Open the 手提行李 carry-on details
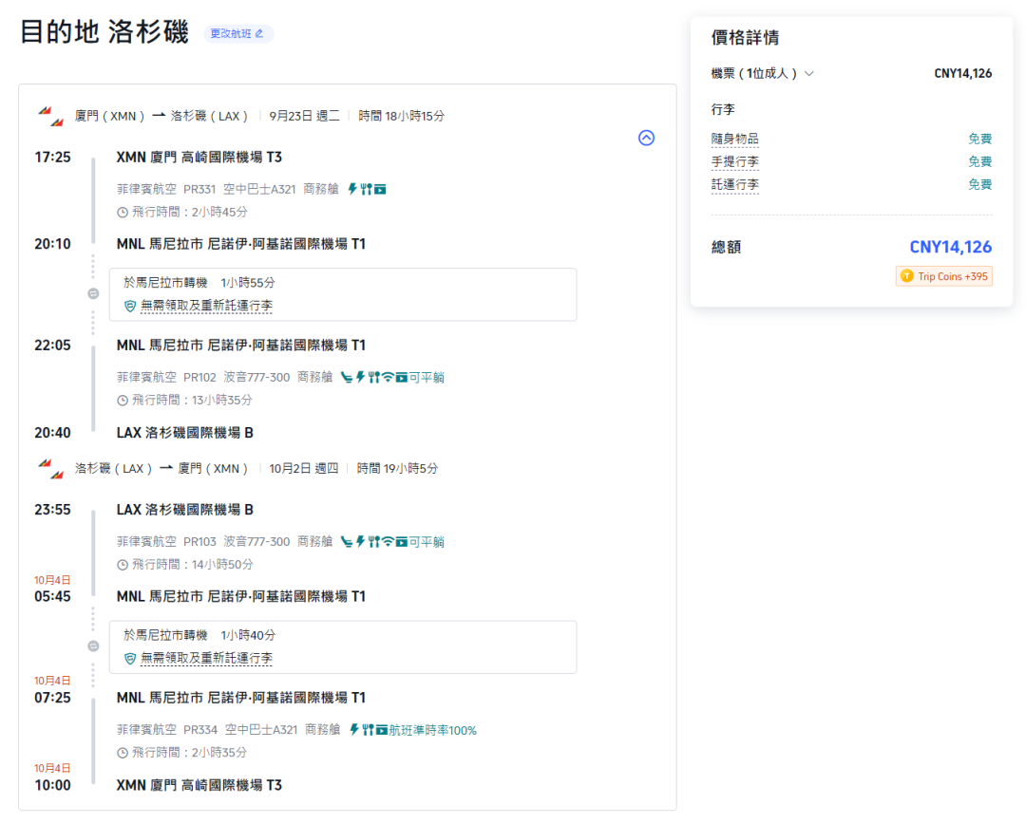This screenshot has height=823, width=1026. [x=734, y=161]
